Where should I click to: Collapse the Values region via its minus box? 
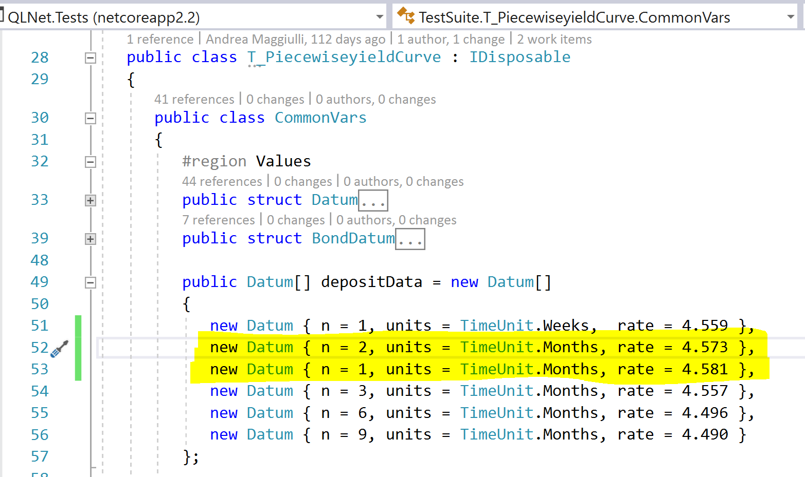tap(90, 161)
